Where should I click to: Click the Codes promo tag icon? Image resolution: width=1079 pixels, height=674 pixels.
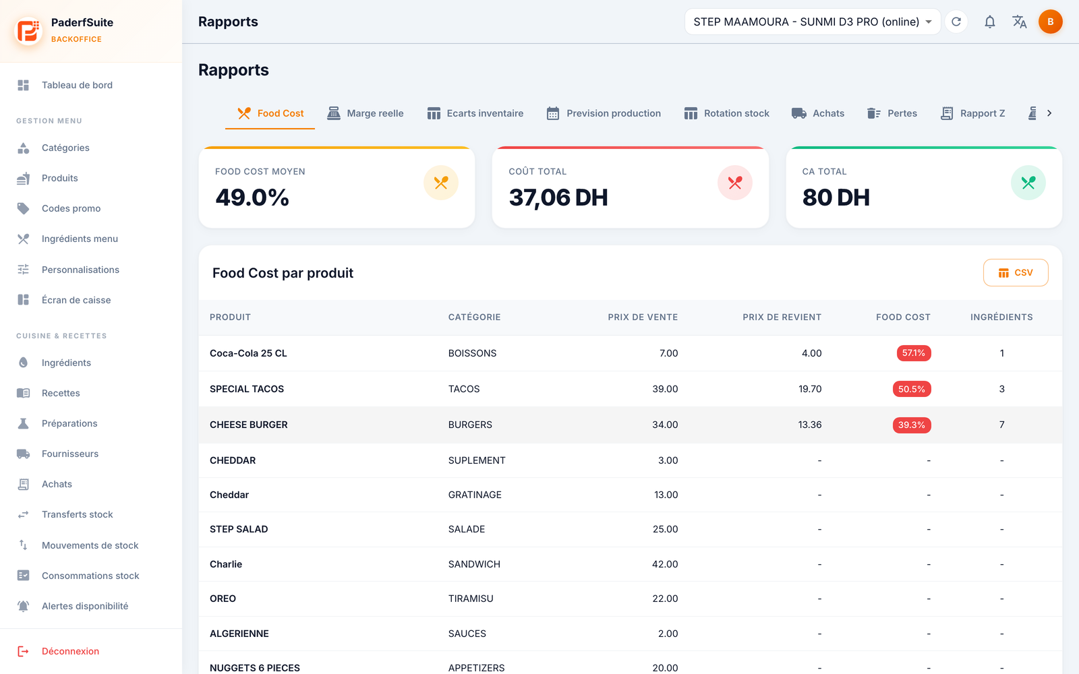[x=23, y=208]
